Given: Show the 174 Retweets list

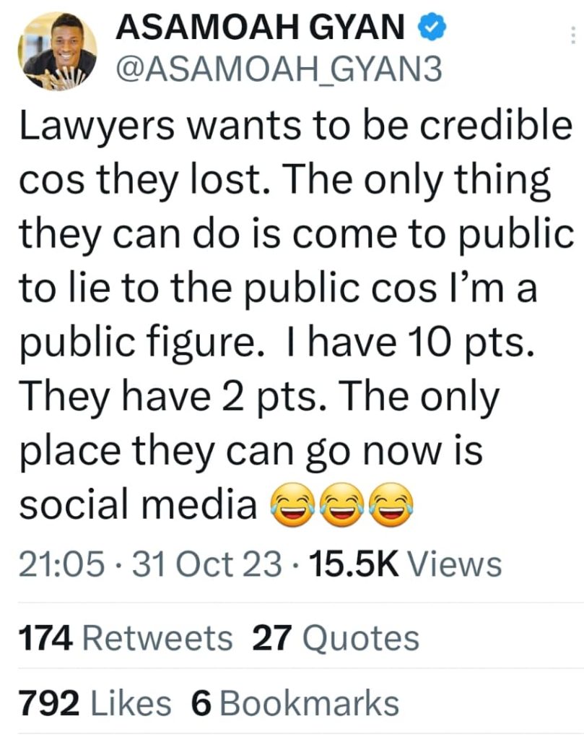Looking at the screenshot, I should click(125, 639).
